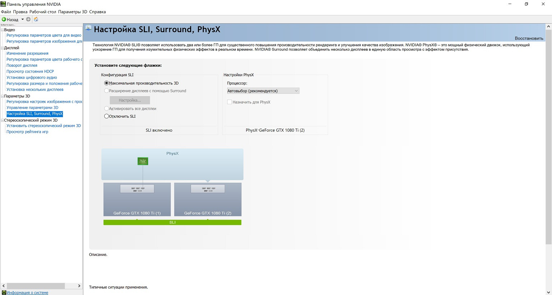Open the Назад history dropdown arrow

[22, 19]
